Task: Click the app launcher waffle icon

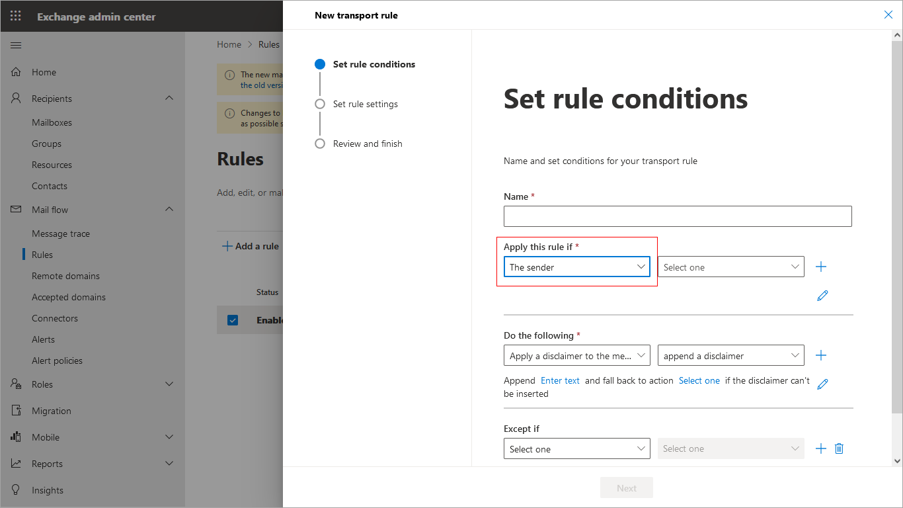Action: tap(16, 16)
